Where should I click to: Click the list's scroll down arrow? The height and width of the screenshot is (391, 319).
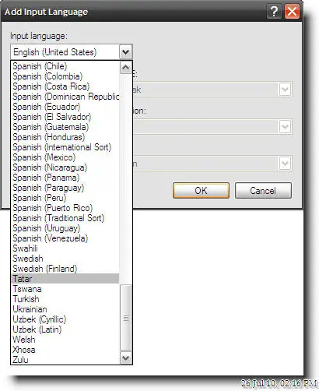click(x=126, y=358)
